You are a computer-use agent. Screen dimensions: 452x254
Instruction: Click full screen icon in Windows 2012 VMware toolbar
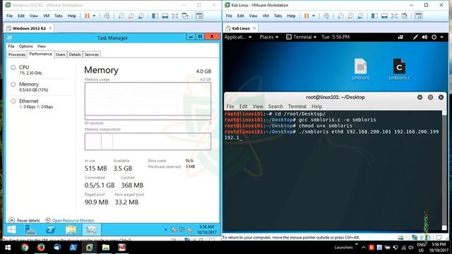[x=175, y=16]
